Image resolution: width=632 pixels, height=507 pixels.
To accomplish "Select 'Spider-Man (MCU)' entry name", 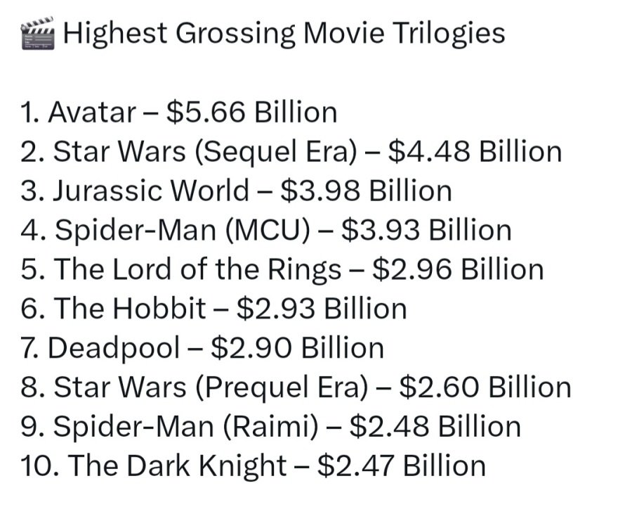I will point(181,231).
